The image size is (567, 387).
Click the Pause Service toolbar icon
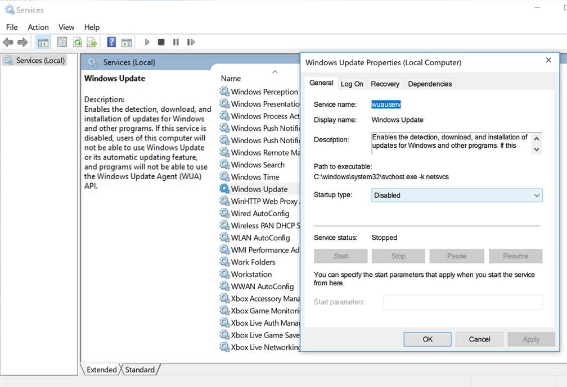(x=175, y=42)
